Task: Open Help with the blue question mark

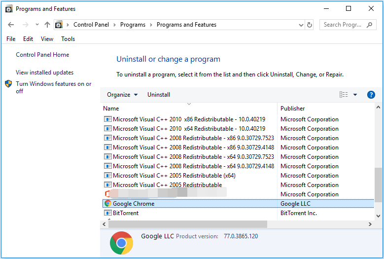Action: (x=371, y=95)
